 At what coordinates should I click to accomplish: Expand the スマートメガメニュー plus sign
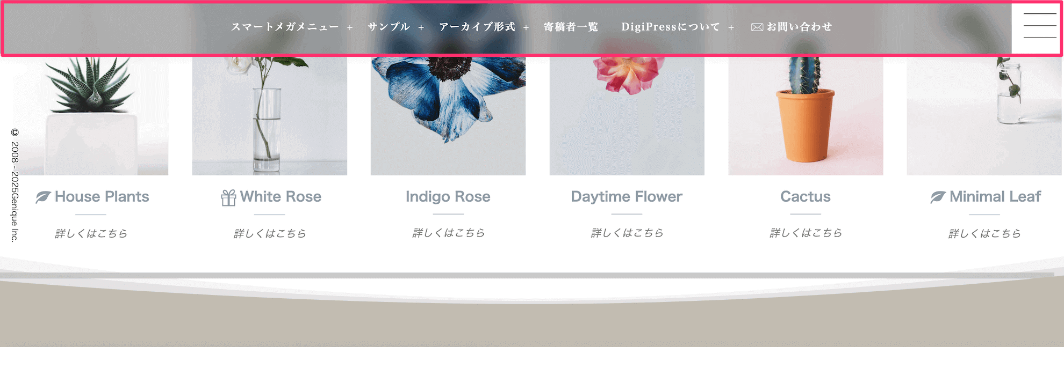pyautogui.click(x=350, y=27)
